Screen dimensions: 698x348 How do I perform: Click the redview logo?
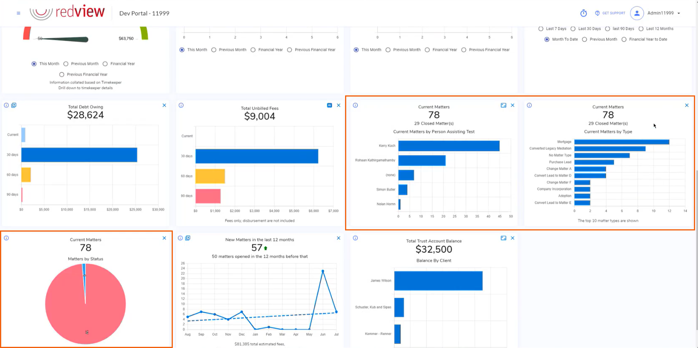coord(67,12)
